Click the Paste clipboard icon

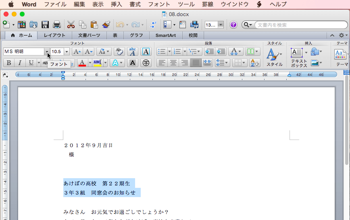[x=94, y=25]
